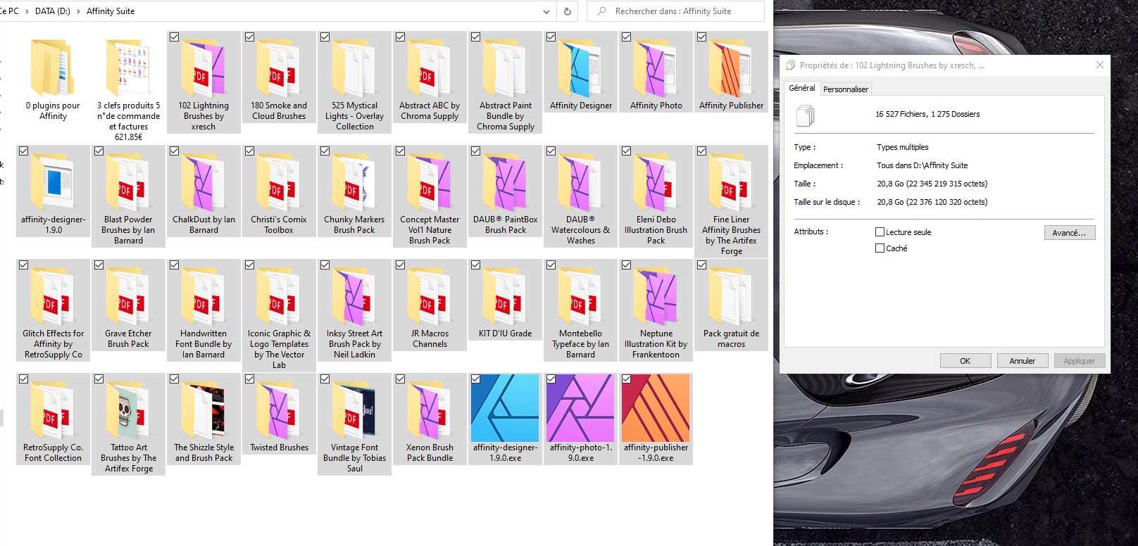Close the Propriétés dialog
This screenshot has height=546, width=1138.
click(1100, 65)
